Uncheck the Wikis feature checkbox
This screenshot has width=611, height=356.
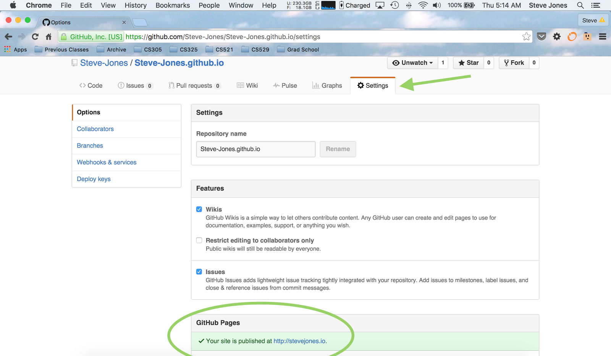(199, 209)
